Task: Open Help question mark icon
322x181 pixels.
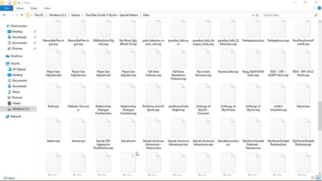Action: tap(319, 8)
